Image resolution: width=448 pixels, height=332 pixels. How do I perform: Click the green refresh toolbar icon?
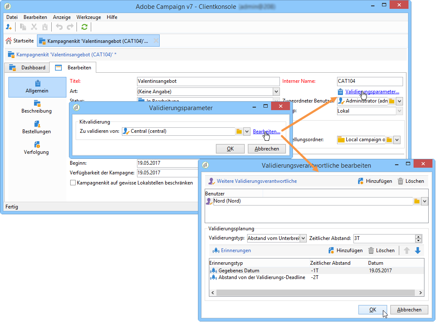84,27
